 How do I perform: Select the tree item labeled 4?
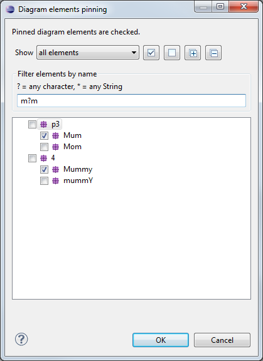point(53,158)
